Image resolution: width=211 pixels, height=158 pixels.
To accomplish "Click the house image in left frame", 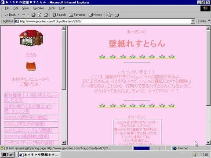I will point(31,38).
